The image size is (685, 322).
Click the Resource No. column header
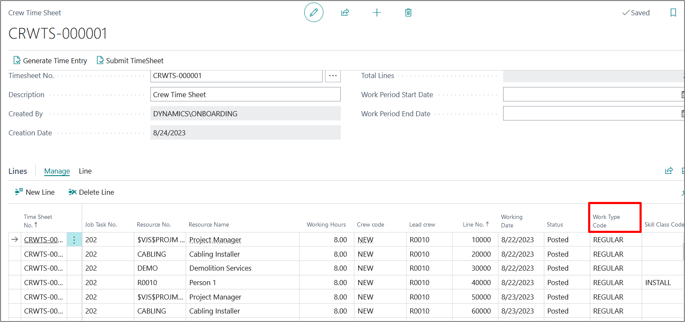click(x=154, y=224)
